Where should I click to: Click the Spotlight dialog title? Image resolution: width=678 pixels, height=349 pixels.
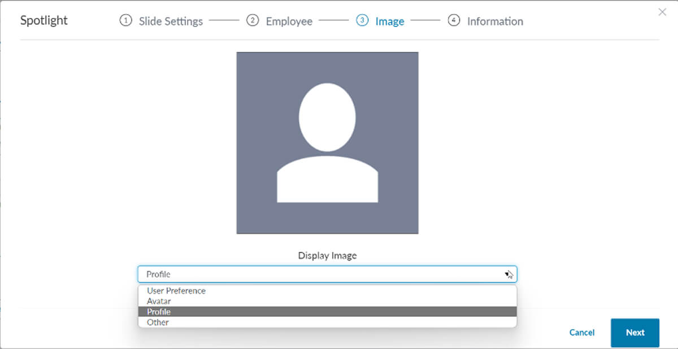click(44, 20)
